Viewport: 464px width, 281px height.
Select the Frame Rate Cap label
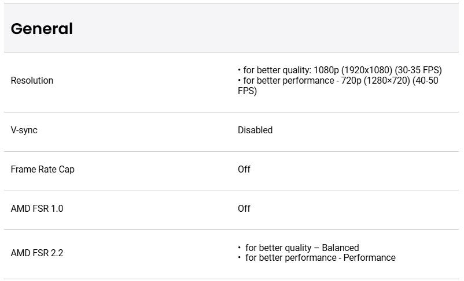[43, 170]
